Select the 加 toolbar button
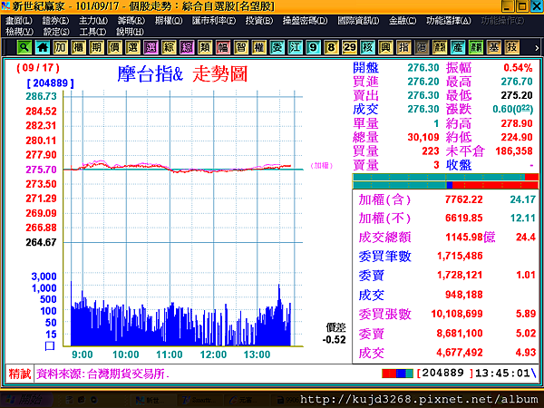The width and height of the screenshot is (544, 408). click(x=61, y=47)
